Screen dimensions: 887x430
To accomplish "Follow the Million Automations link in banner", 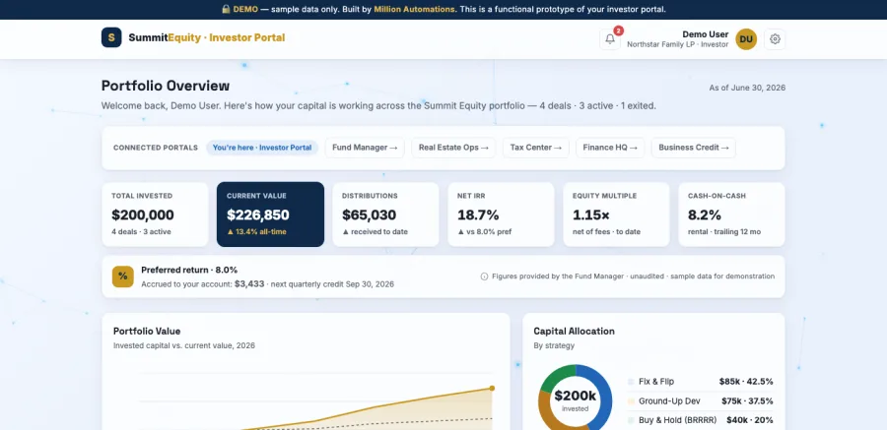I will click(x=414, y=10).
